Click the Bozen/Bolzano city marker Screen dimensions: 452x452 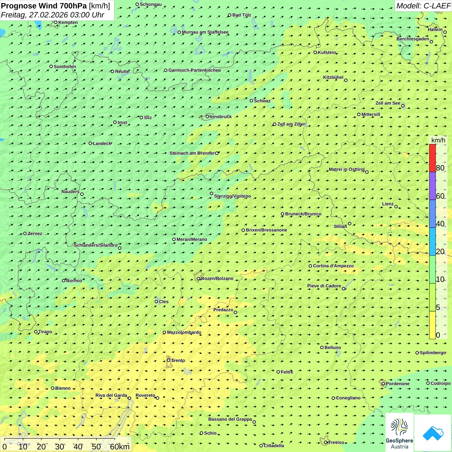pyautogui.click(x=199, y=278)
